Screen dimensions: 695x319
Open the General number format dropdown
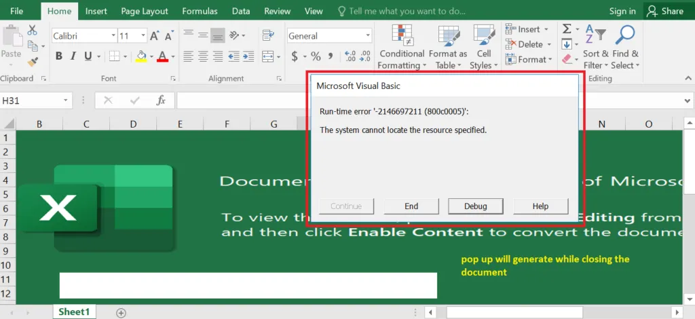click(x=368, y=36)
